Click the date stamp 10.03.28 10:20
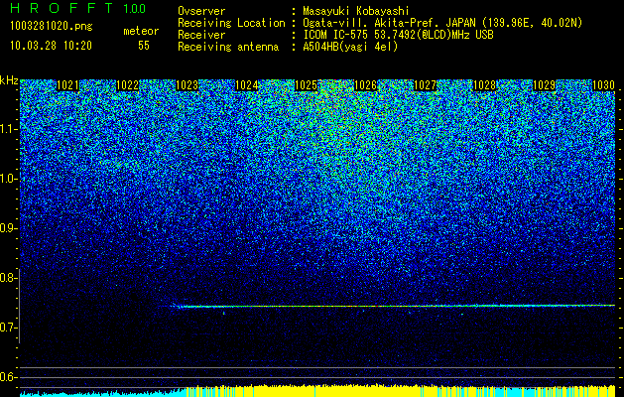Viewport: 624px width, 397px height. click(x=51, y=46)
